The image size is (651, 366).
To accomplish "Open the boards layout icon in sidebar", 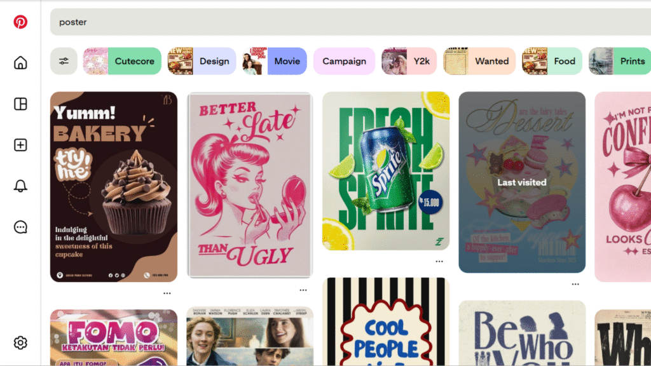I will pos(20,104).
